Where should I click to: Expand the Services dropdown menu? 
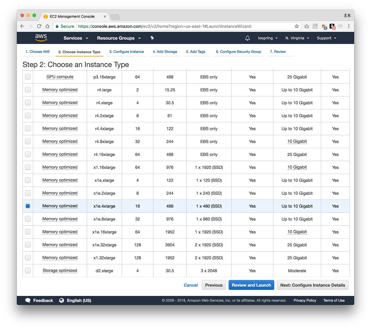pos(76,38)
